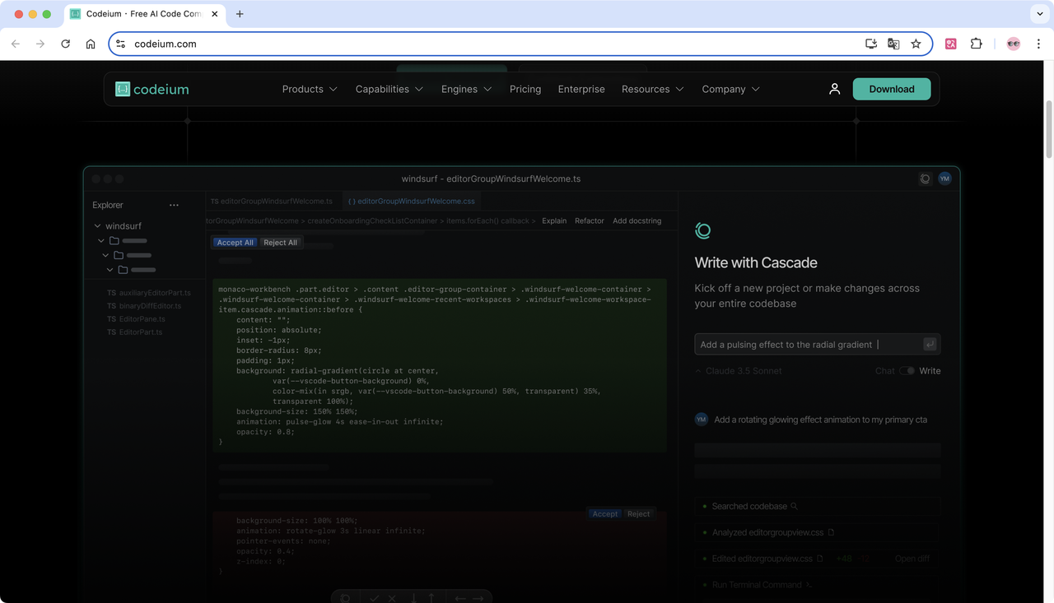Screen dimensions: 1054x603
Task: Switch to the editorGroupWindsurfWelcome.css tab
Action: (411, 201)
